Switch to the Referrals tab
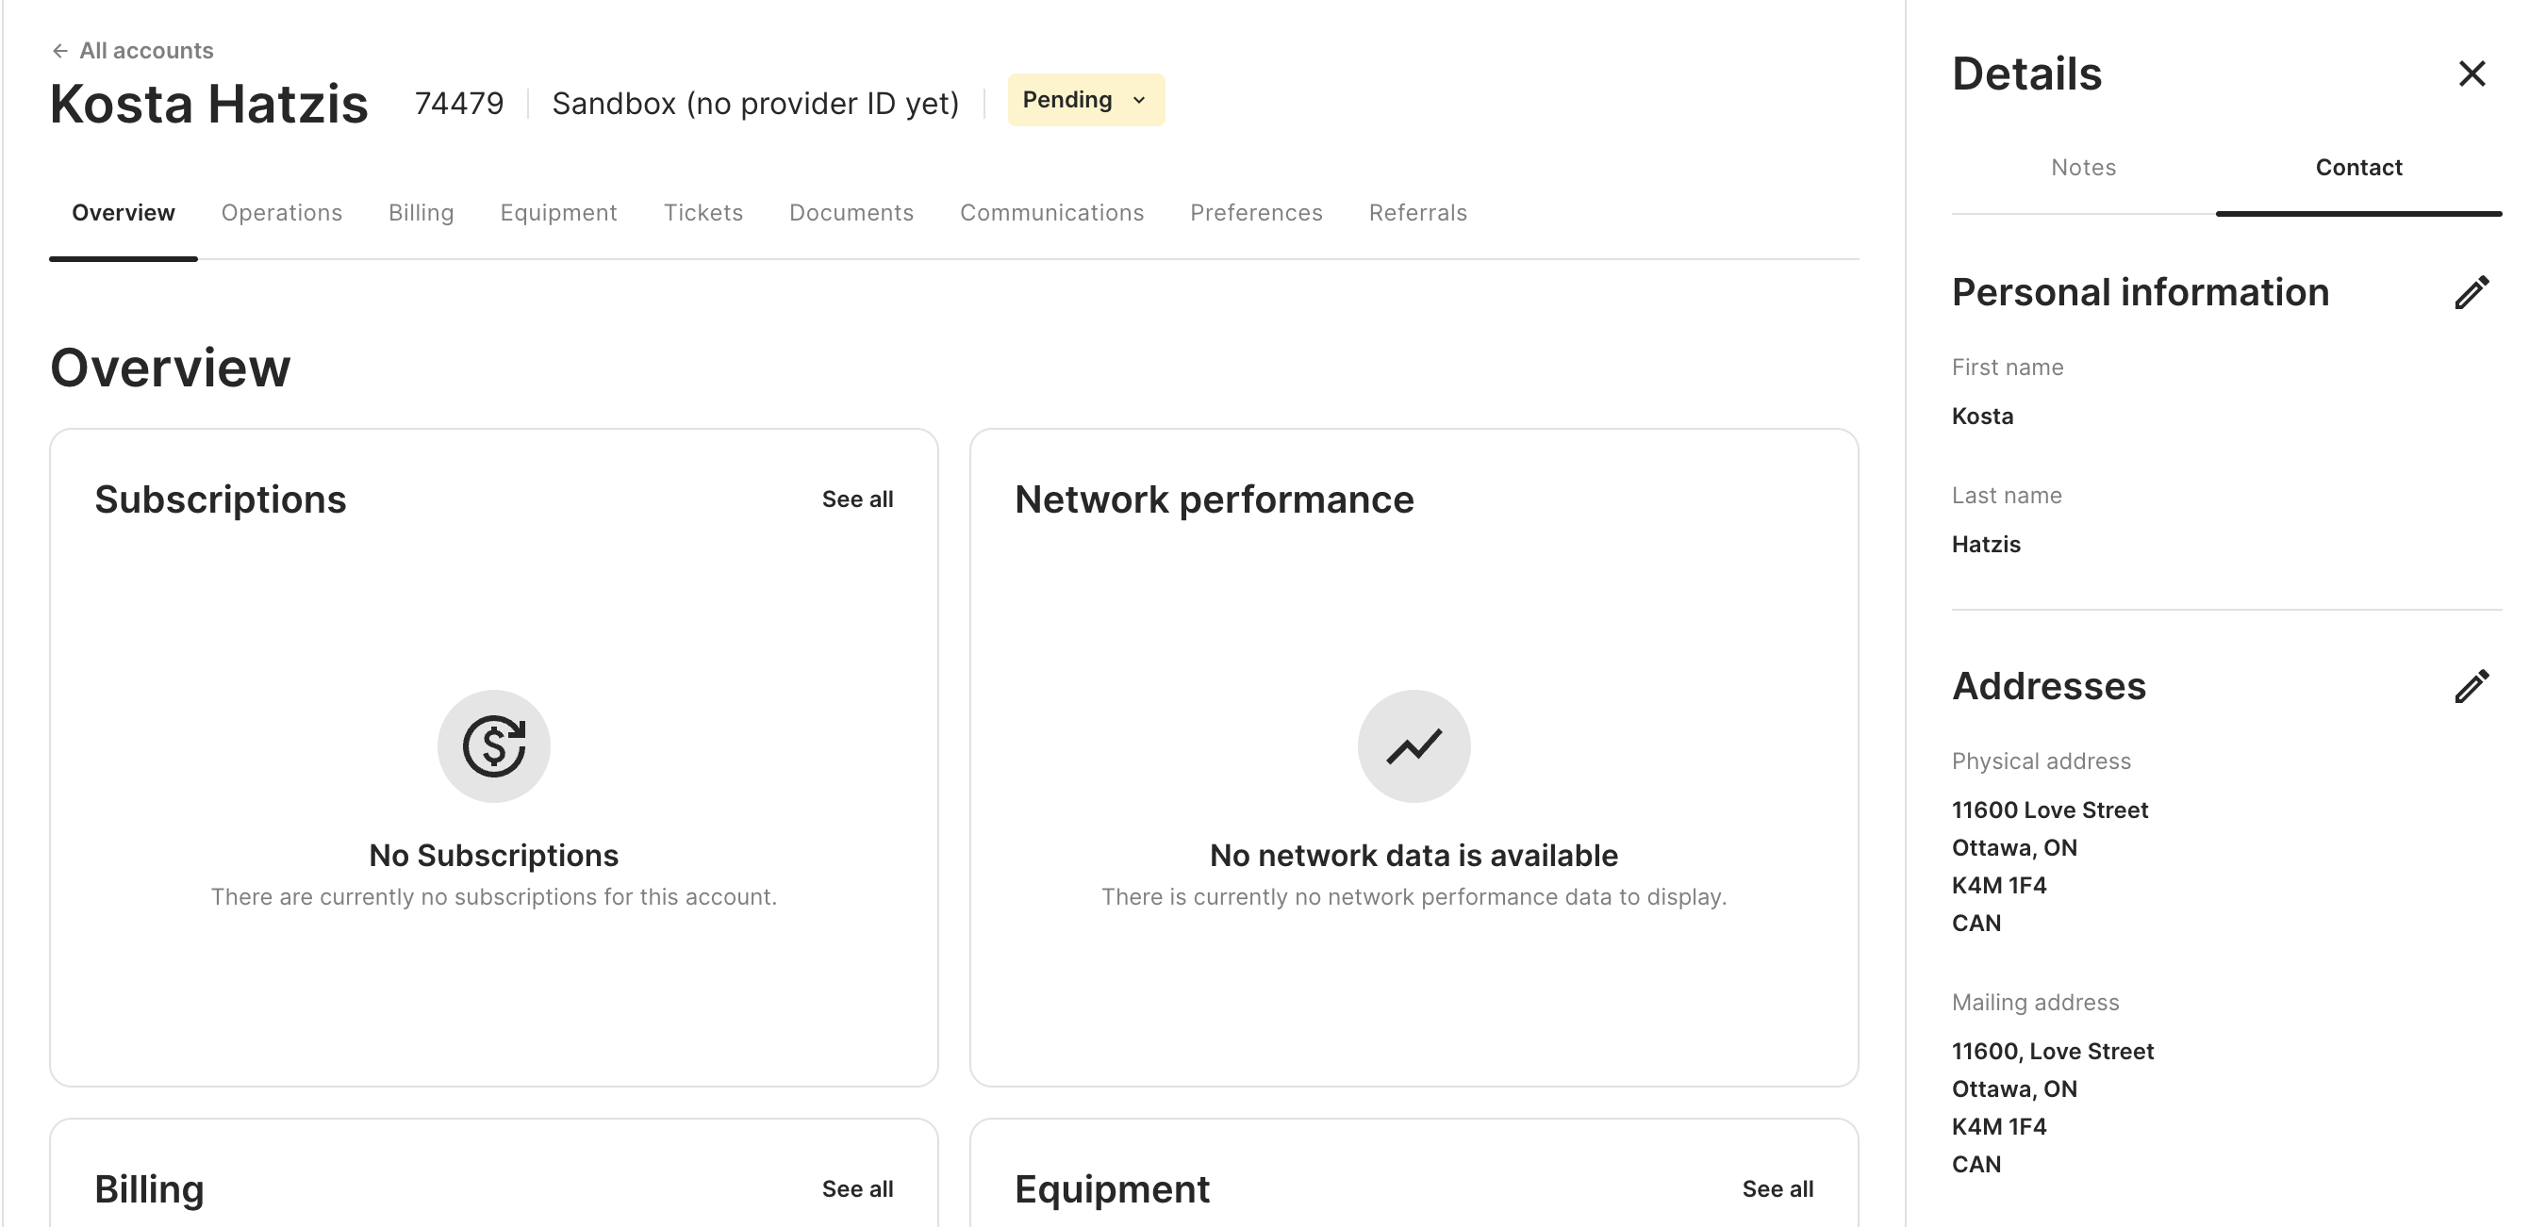The height and width of the screenshot is (1227, 2546). [x=1417, y=212]
